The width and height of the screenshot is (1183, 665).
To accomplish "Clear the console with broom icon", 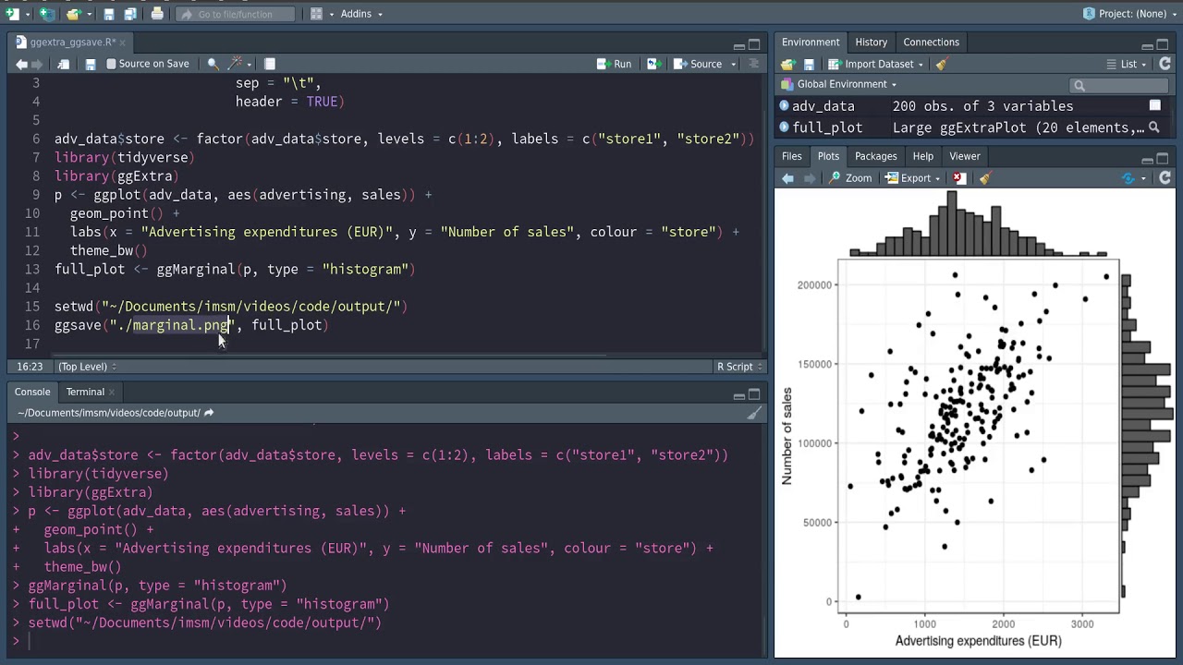I will tap(754, 413).
